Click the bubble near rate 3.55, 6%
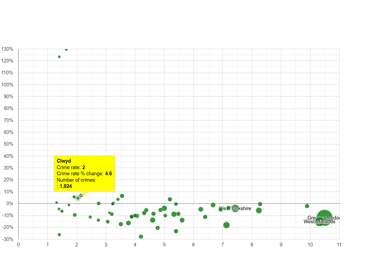374x263 pixels. (122, 196)
